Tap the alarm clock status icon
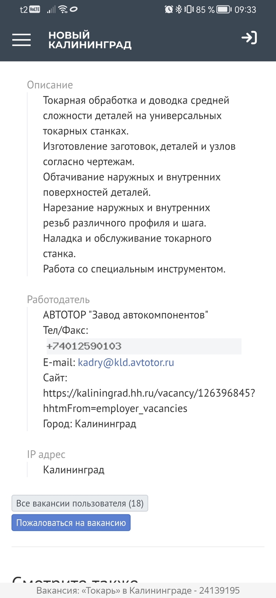The image size is (276, 598). [x=169, y=9]
